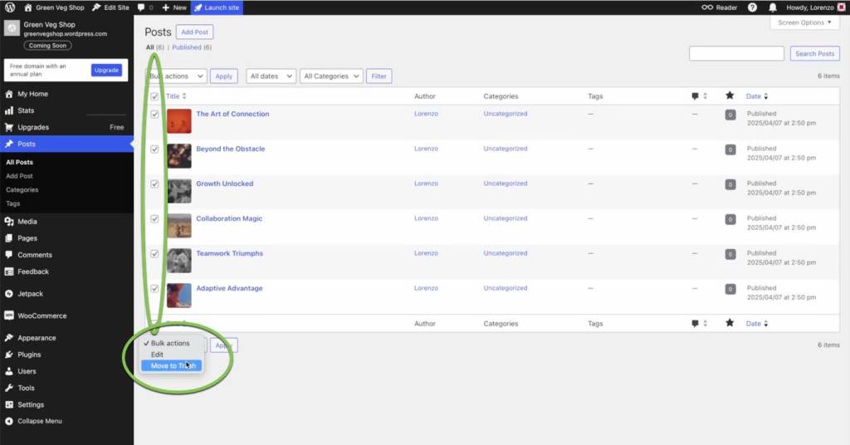Open comments bubble in top admin bar

[143, 7]
